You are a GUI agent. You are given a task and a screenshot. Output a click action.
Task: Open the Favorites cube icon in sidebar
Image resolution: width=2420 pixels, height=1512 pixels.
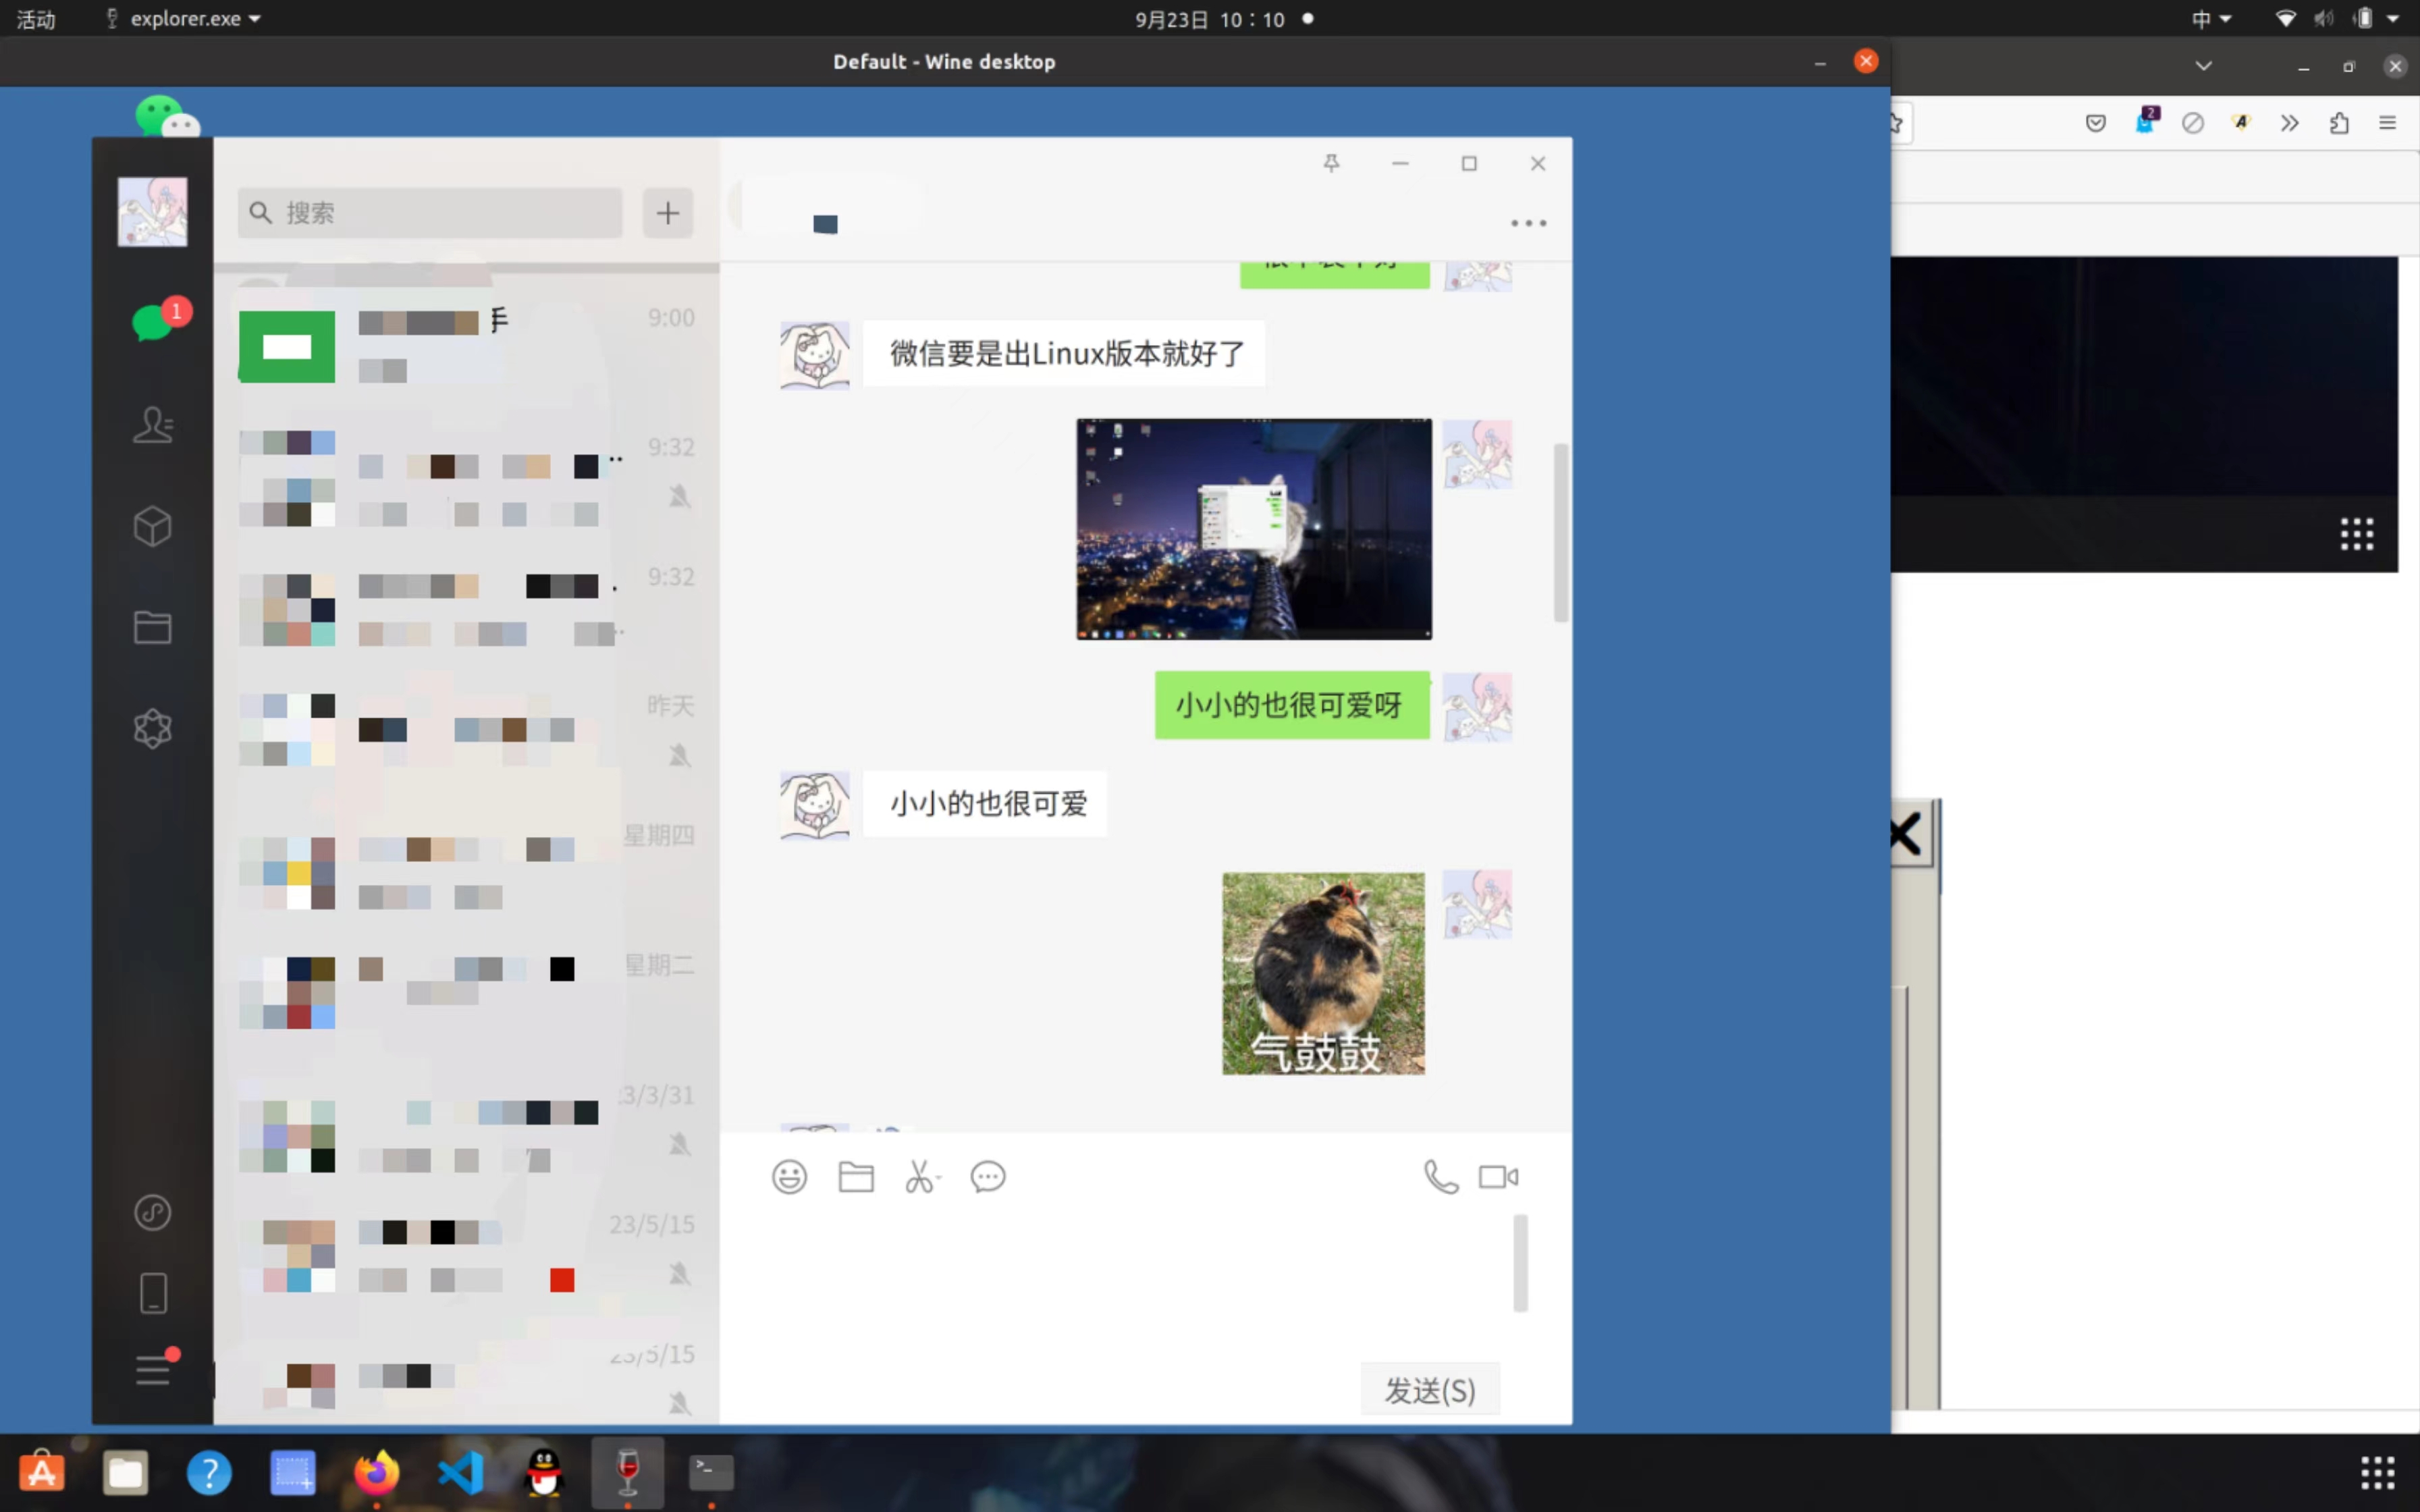[153, 526]
